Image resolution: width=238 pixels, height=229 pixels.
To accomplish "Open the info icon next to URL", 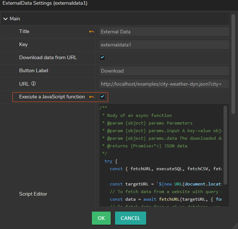I will click(34, 84).
